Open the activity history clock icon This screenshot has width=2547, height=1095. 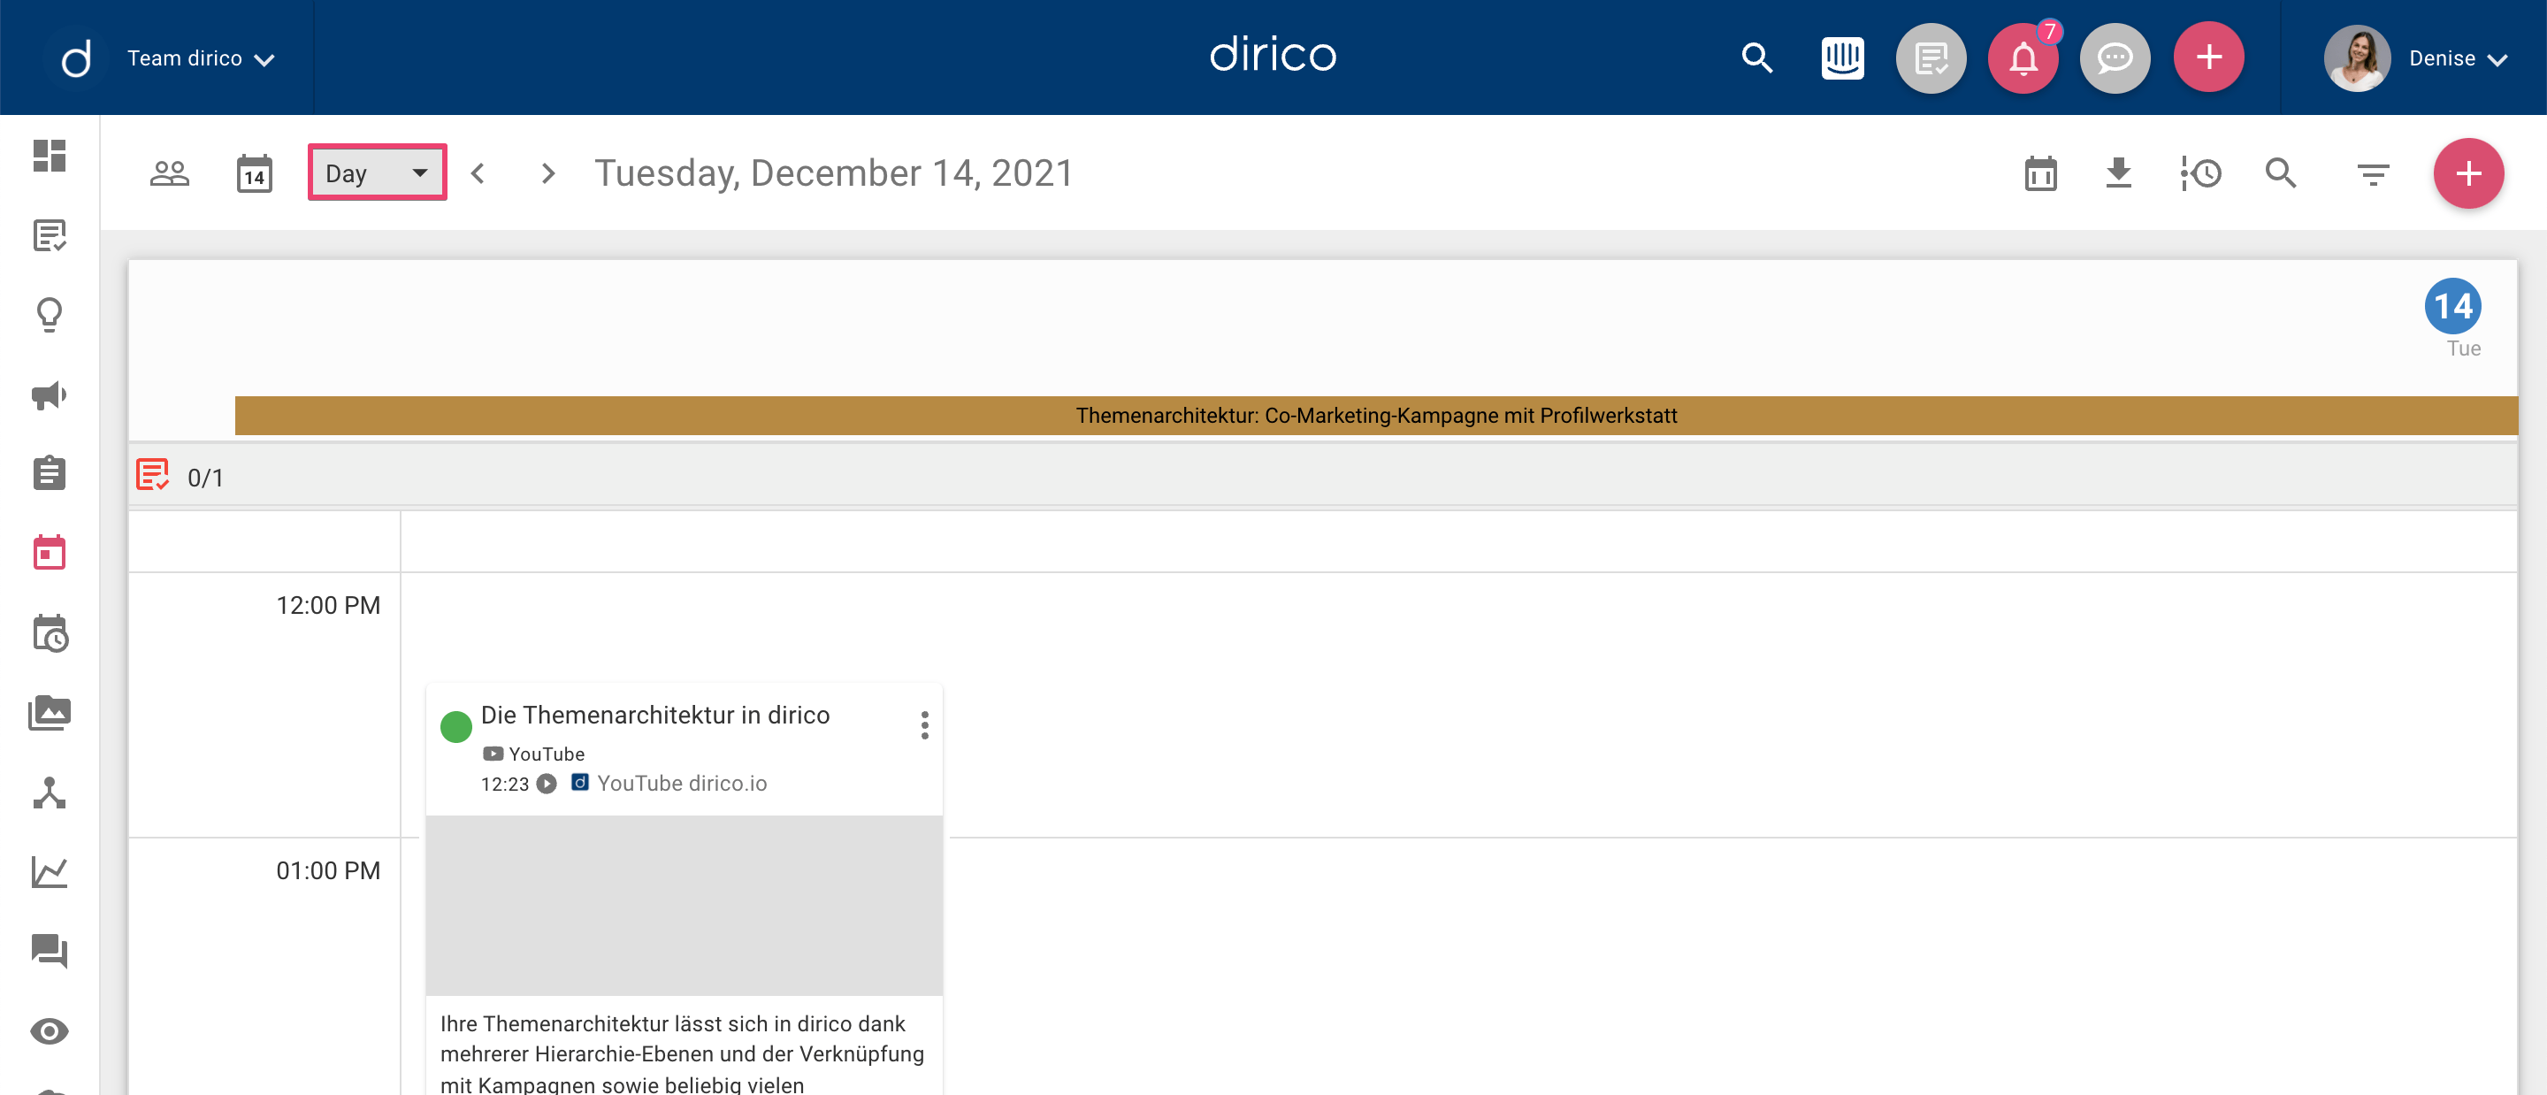pos(2199,173)
